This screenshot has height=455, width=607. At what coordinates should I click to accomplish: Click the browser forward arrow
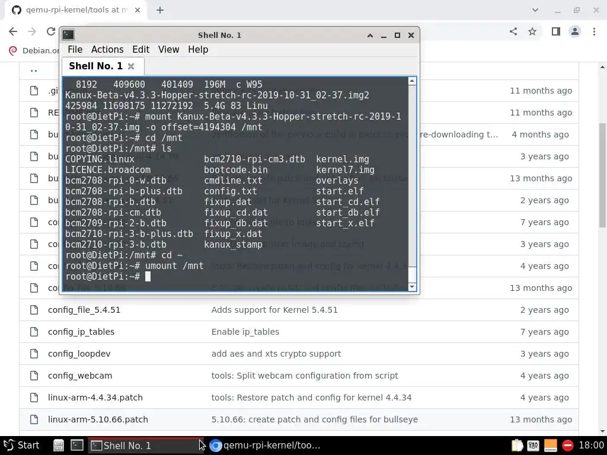(x=32, y=31)
